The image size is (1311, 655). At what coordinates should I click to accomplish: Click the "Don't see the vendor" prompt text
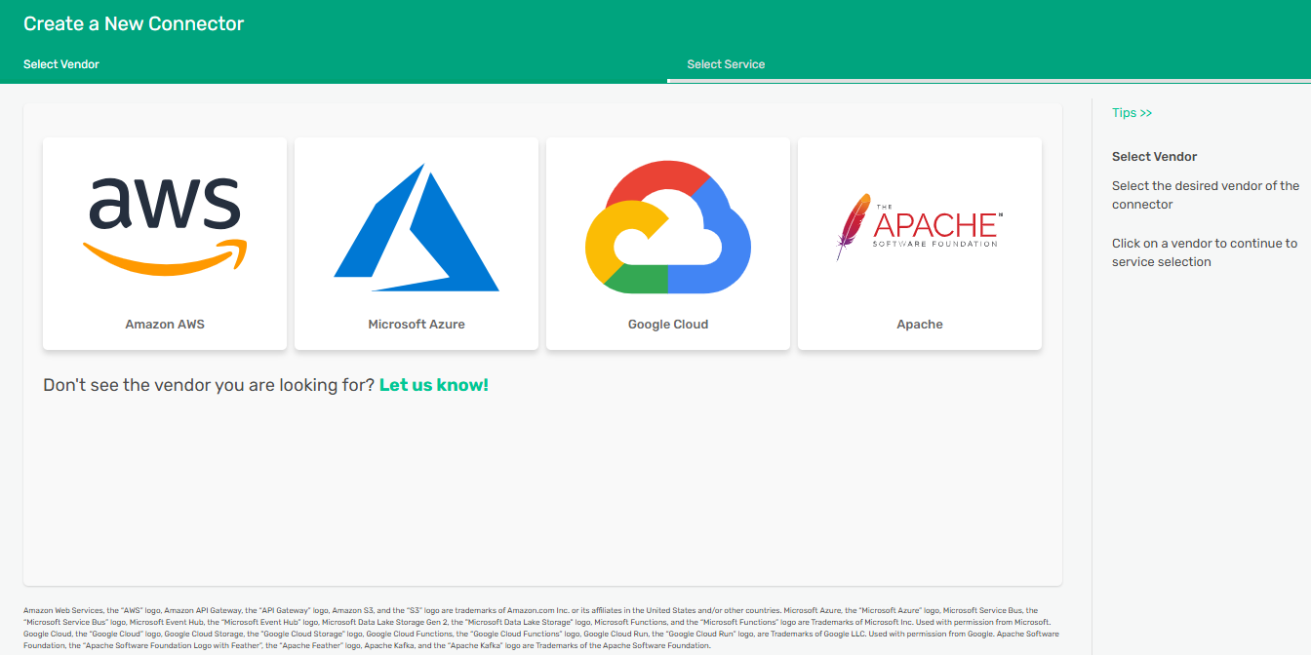pos(209,385)
